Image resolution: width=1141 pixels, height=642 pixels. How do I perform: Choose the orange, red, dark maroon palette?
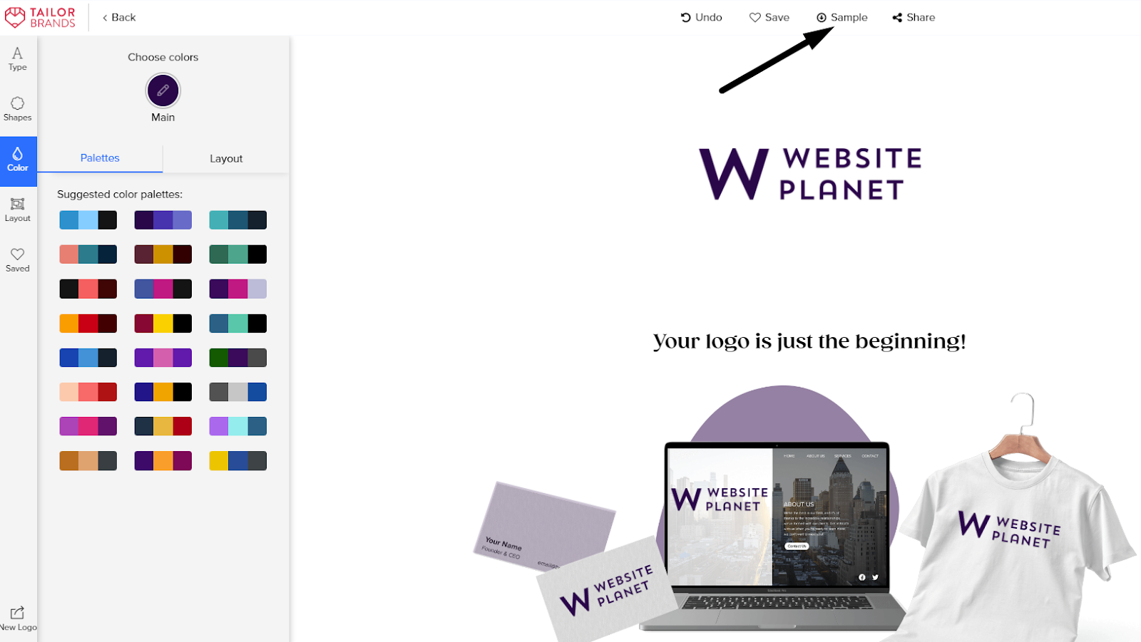point(88,323)
